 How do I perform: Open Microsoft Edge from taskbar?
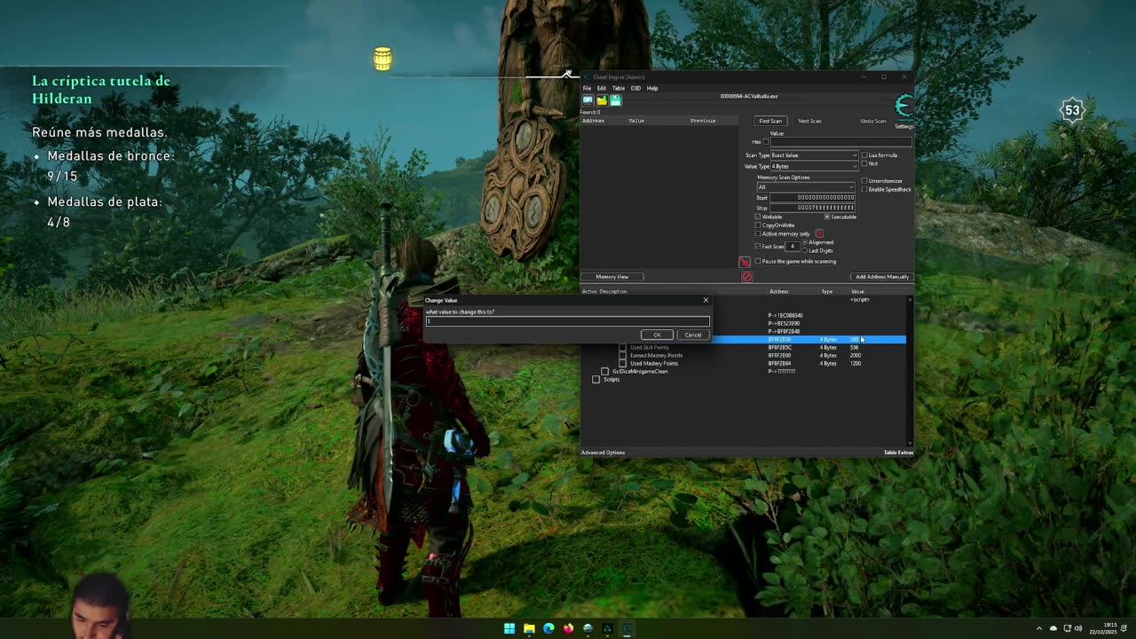coord(548,628)
